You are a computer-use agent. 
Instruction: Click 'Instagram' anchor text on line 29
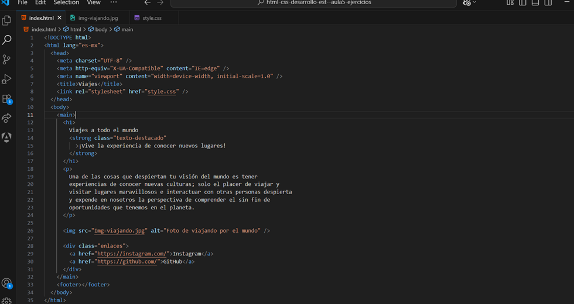tap(187, 254)
